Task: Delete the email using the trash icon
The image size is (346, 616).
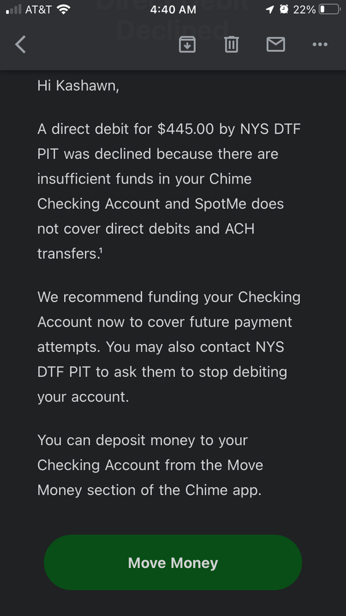Action: [231, 44]
